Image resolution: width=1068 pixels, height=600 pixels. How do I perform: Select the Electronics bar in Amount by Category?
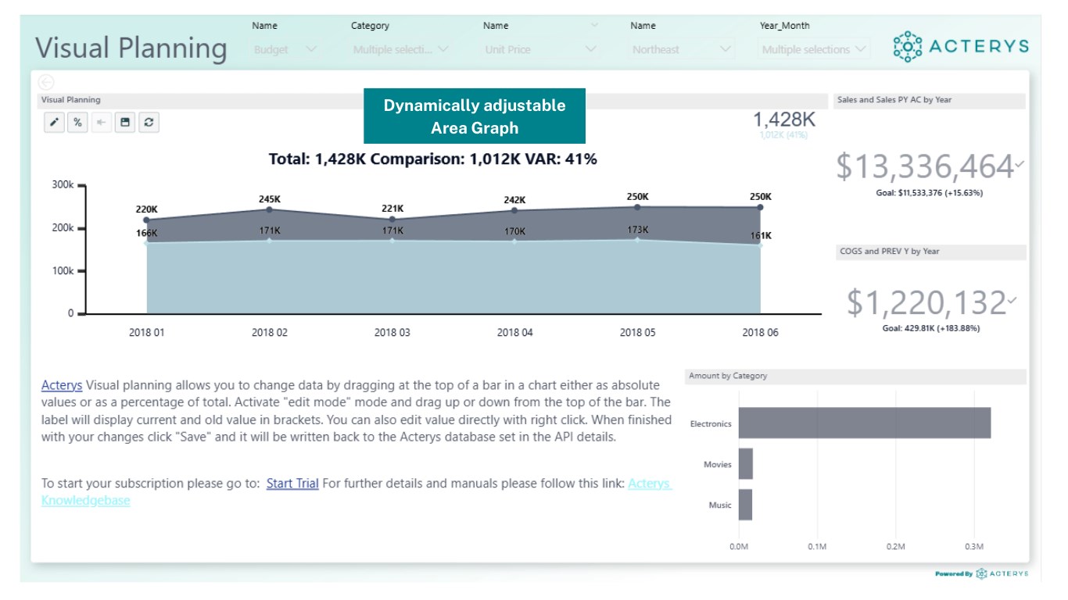point(864,423)
